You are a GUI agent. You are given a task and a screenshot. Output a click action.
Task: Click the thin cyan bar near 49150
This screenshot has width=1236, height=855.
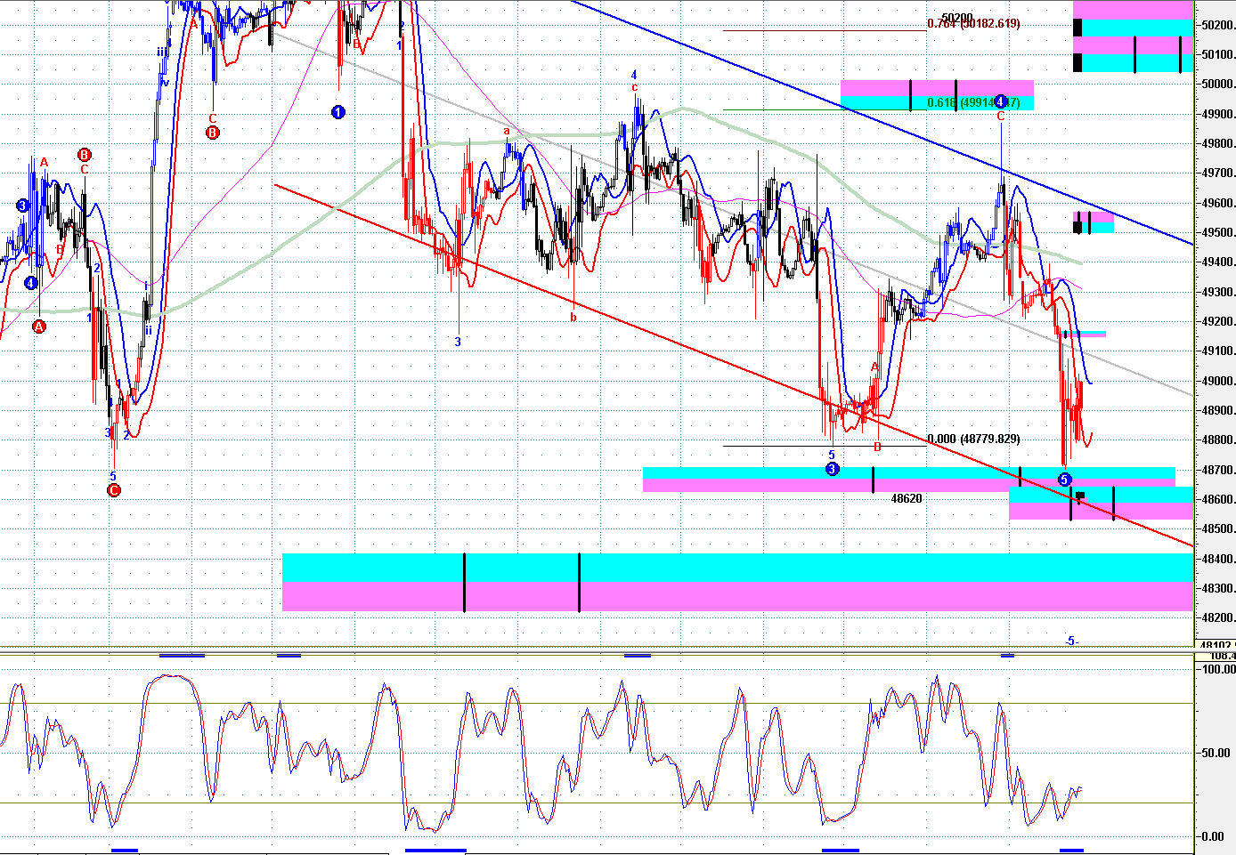(1084, 334)
